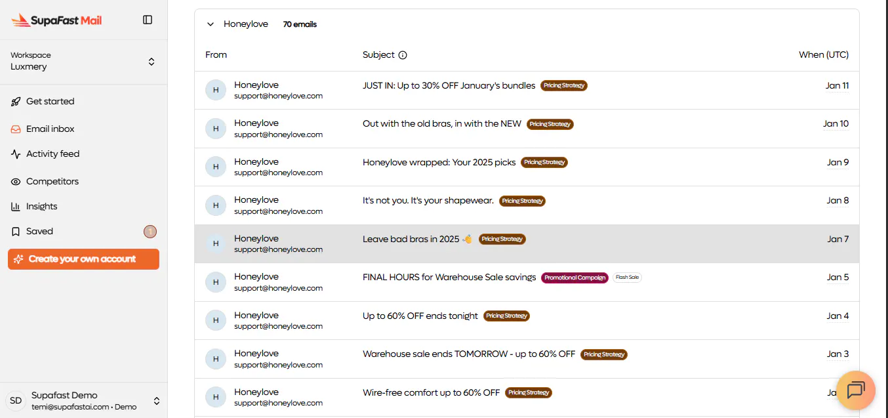
Task: Open the FINAL HOURS Warehouse Sale email
Action: [527, 283]
